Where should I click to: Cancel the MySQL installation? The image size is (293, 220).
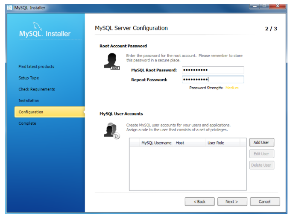point(265,202)
